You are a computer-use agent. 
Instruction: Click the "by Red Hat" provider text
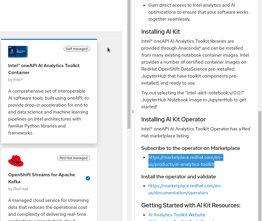click(18, 189)
